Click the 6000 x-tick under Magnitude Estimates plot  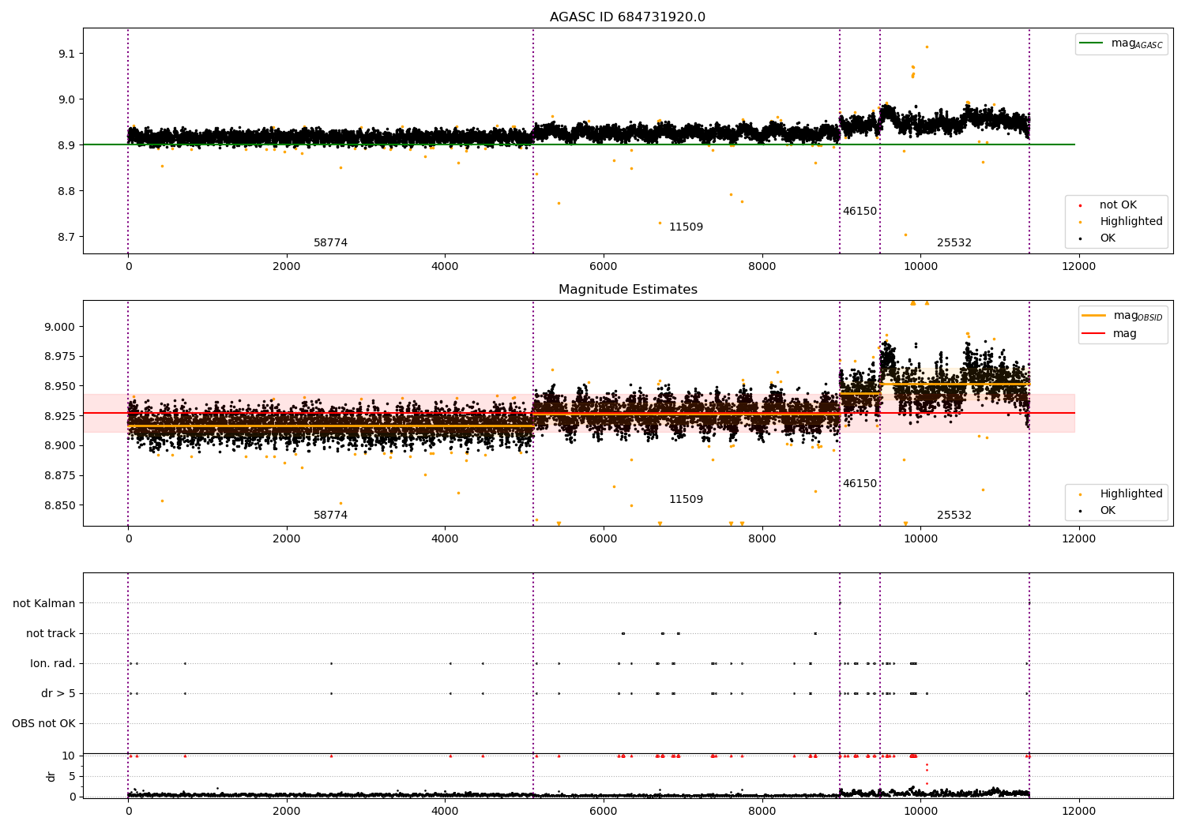[x=604, y=539]
